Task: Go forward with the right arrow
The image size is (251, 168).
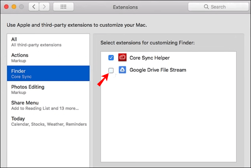Action: tap(45, 7)
